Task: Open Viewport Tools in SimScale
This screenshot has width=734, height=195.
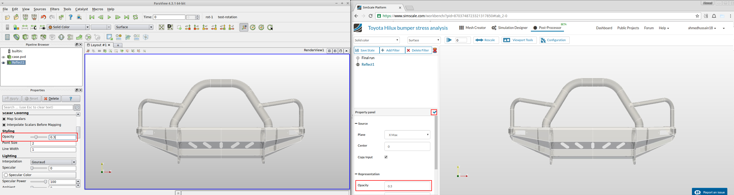Action: pos(519,40)
